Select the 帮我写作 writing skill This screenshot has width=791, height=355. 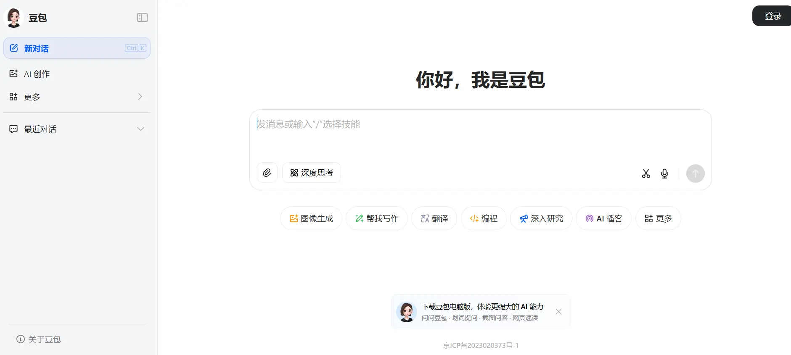tap(377, 218)
